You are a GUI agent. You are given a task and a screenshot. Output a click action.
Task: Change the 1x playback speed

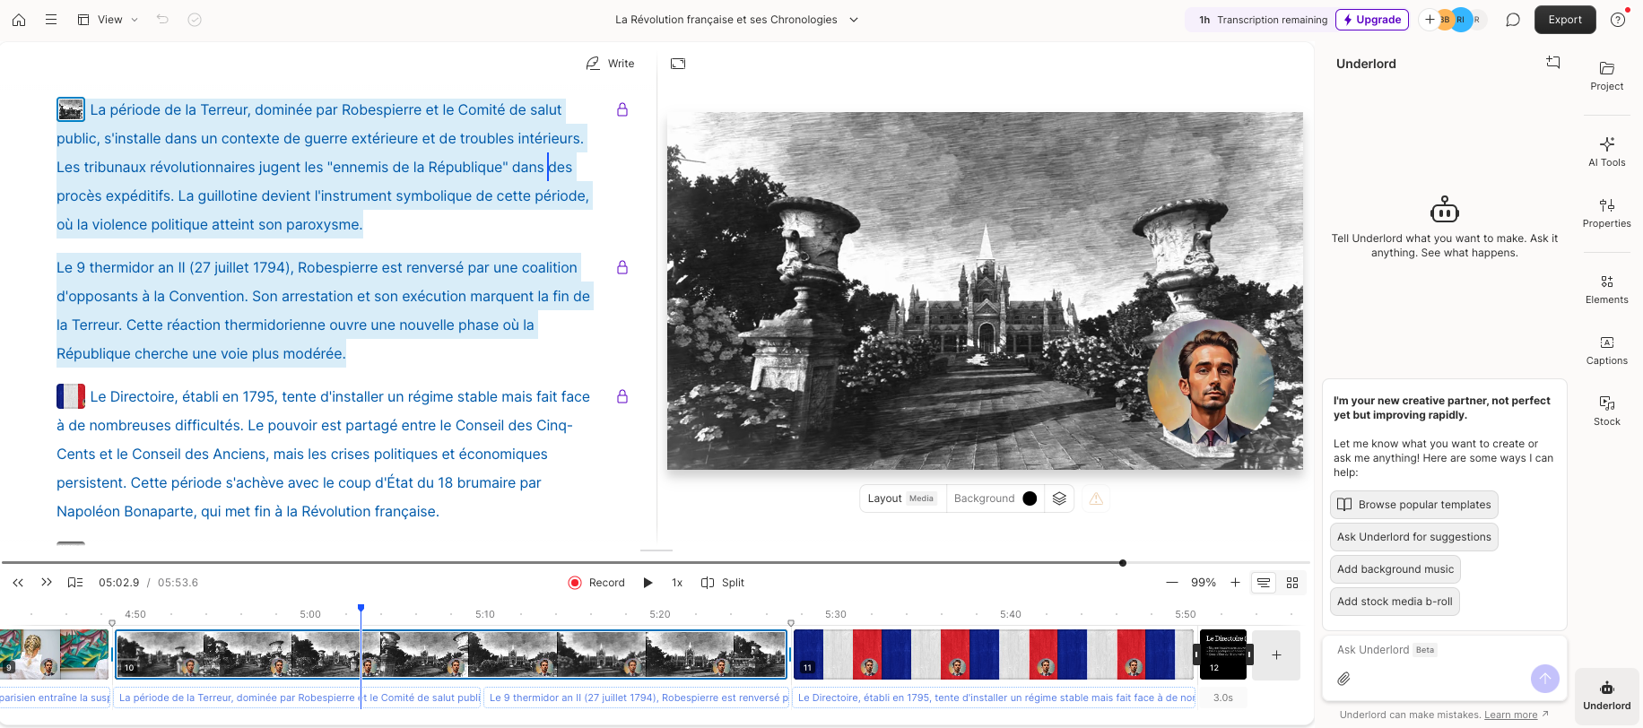tap(677, 583)
